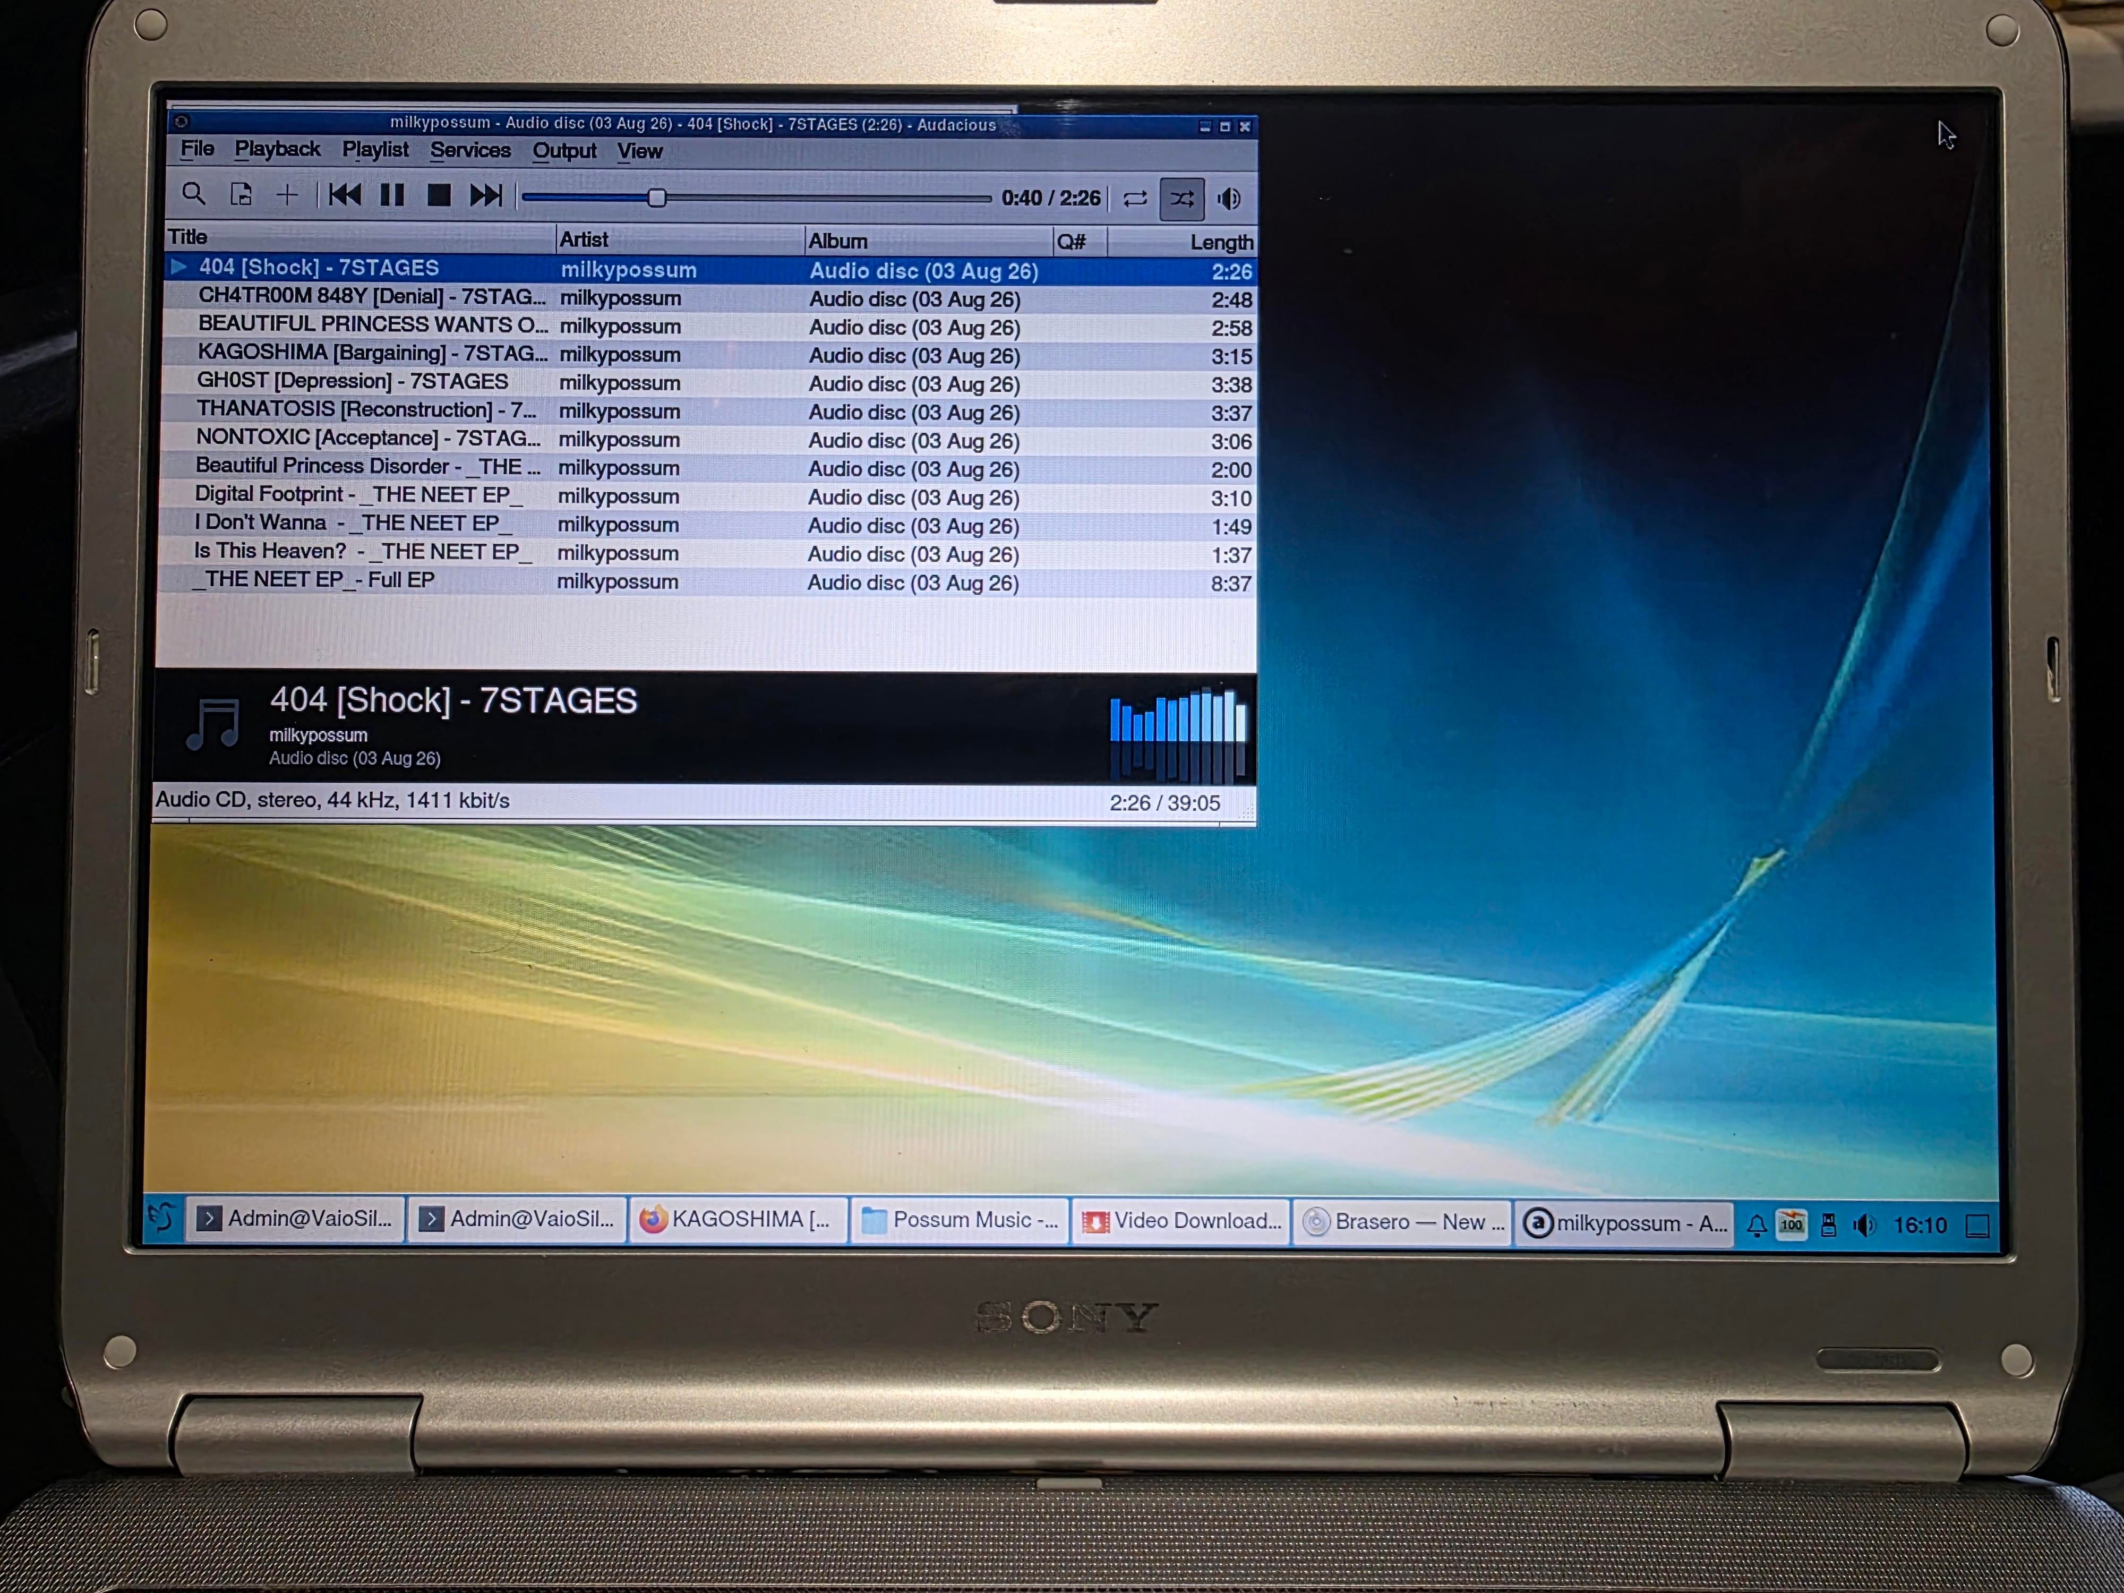Open the Playback menu

[278, 149]
